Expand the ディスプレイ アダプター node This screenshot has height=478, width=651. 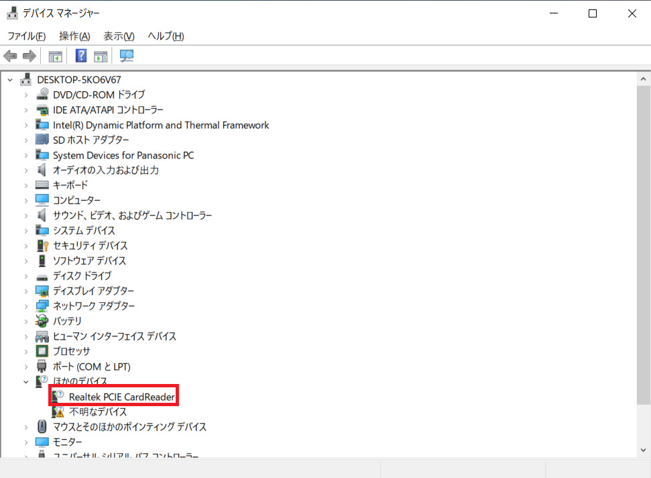pos(26,291)
